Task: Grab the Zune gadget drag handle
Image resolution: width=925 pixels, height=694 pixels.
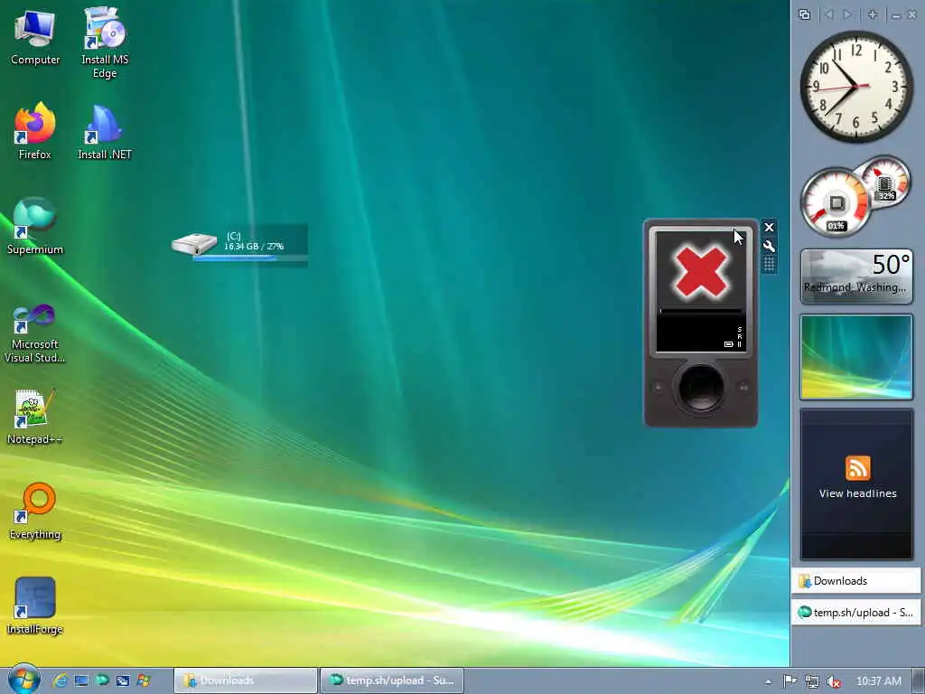Action: tap(769, 265)
